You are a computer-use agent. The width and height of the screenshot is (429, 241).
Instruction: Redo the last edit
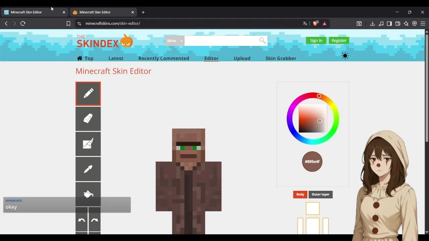[x=95, y=220]
